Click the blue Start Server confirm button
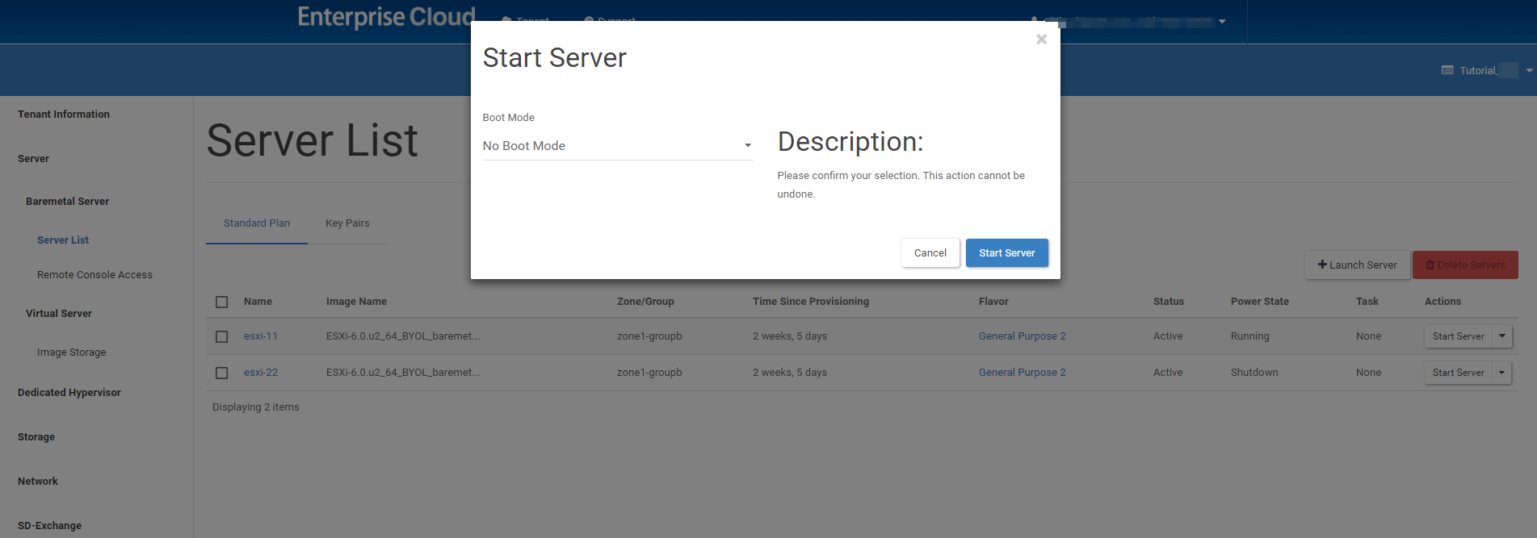Viewport: 1537px width, 538px height. (x=1006, y=253)
